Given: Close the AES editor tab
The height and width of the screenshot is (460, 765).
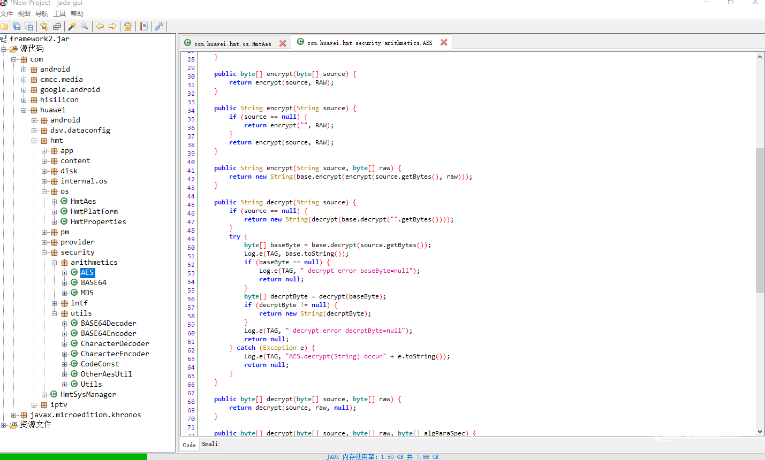Looking at the screenshot, I should [444, 43].
